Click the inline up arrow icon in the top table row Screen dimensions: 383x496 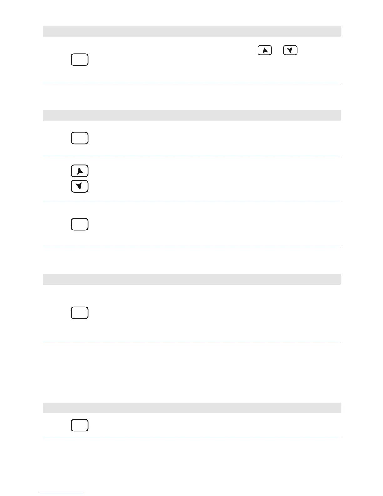tap(265, 50)
